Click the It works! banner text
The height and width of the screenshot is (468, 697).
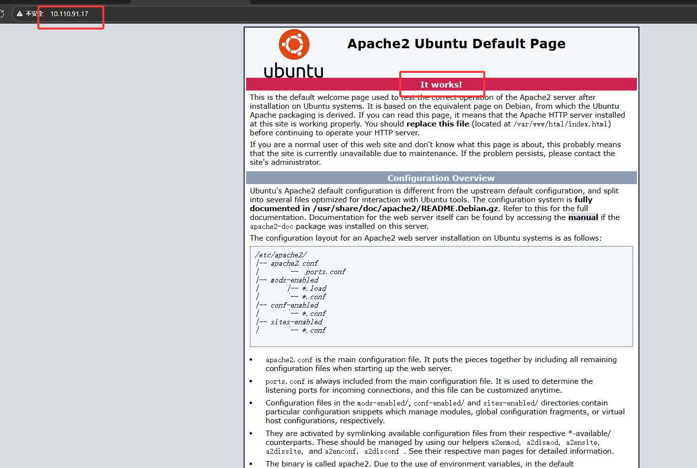coord(441,85)
